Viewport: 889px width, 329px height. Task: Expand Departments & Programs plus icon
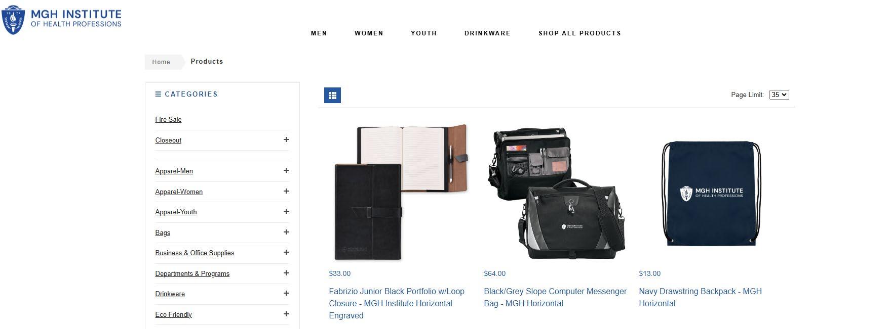tap(286, 273)
